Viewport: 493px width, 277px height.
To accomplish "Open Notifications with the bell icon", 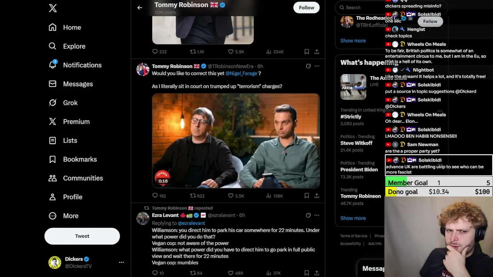I will (53, 65).
